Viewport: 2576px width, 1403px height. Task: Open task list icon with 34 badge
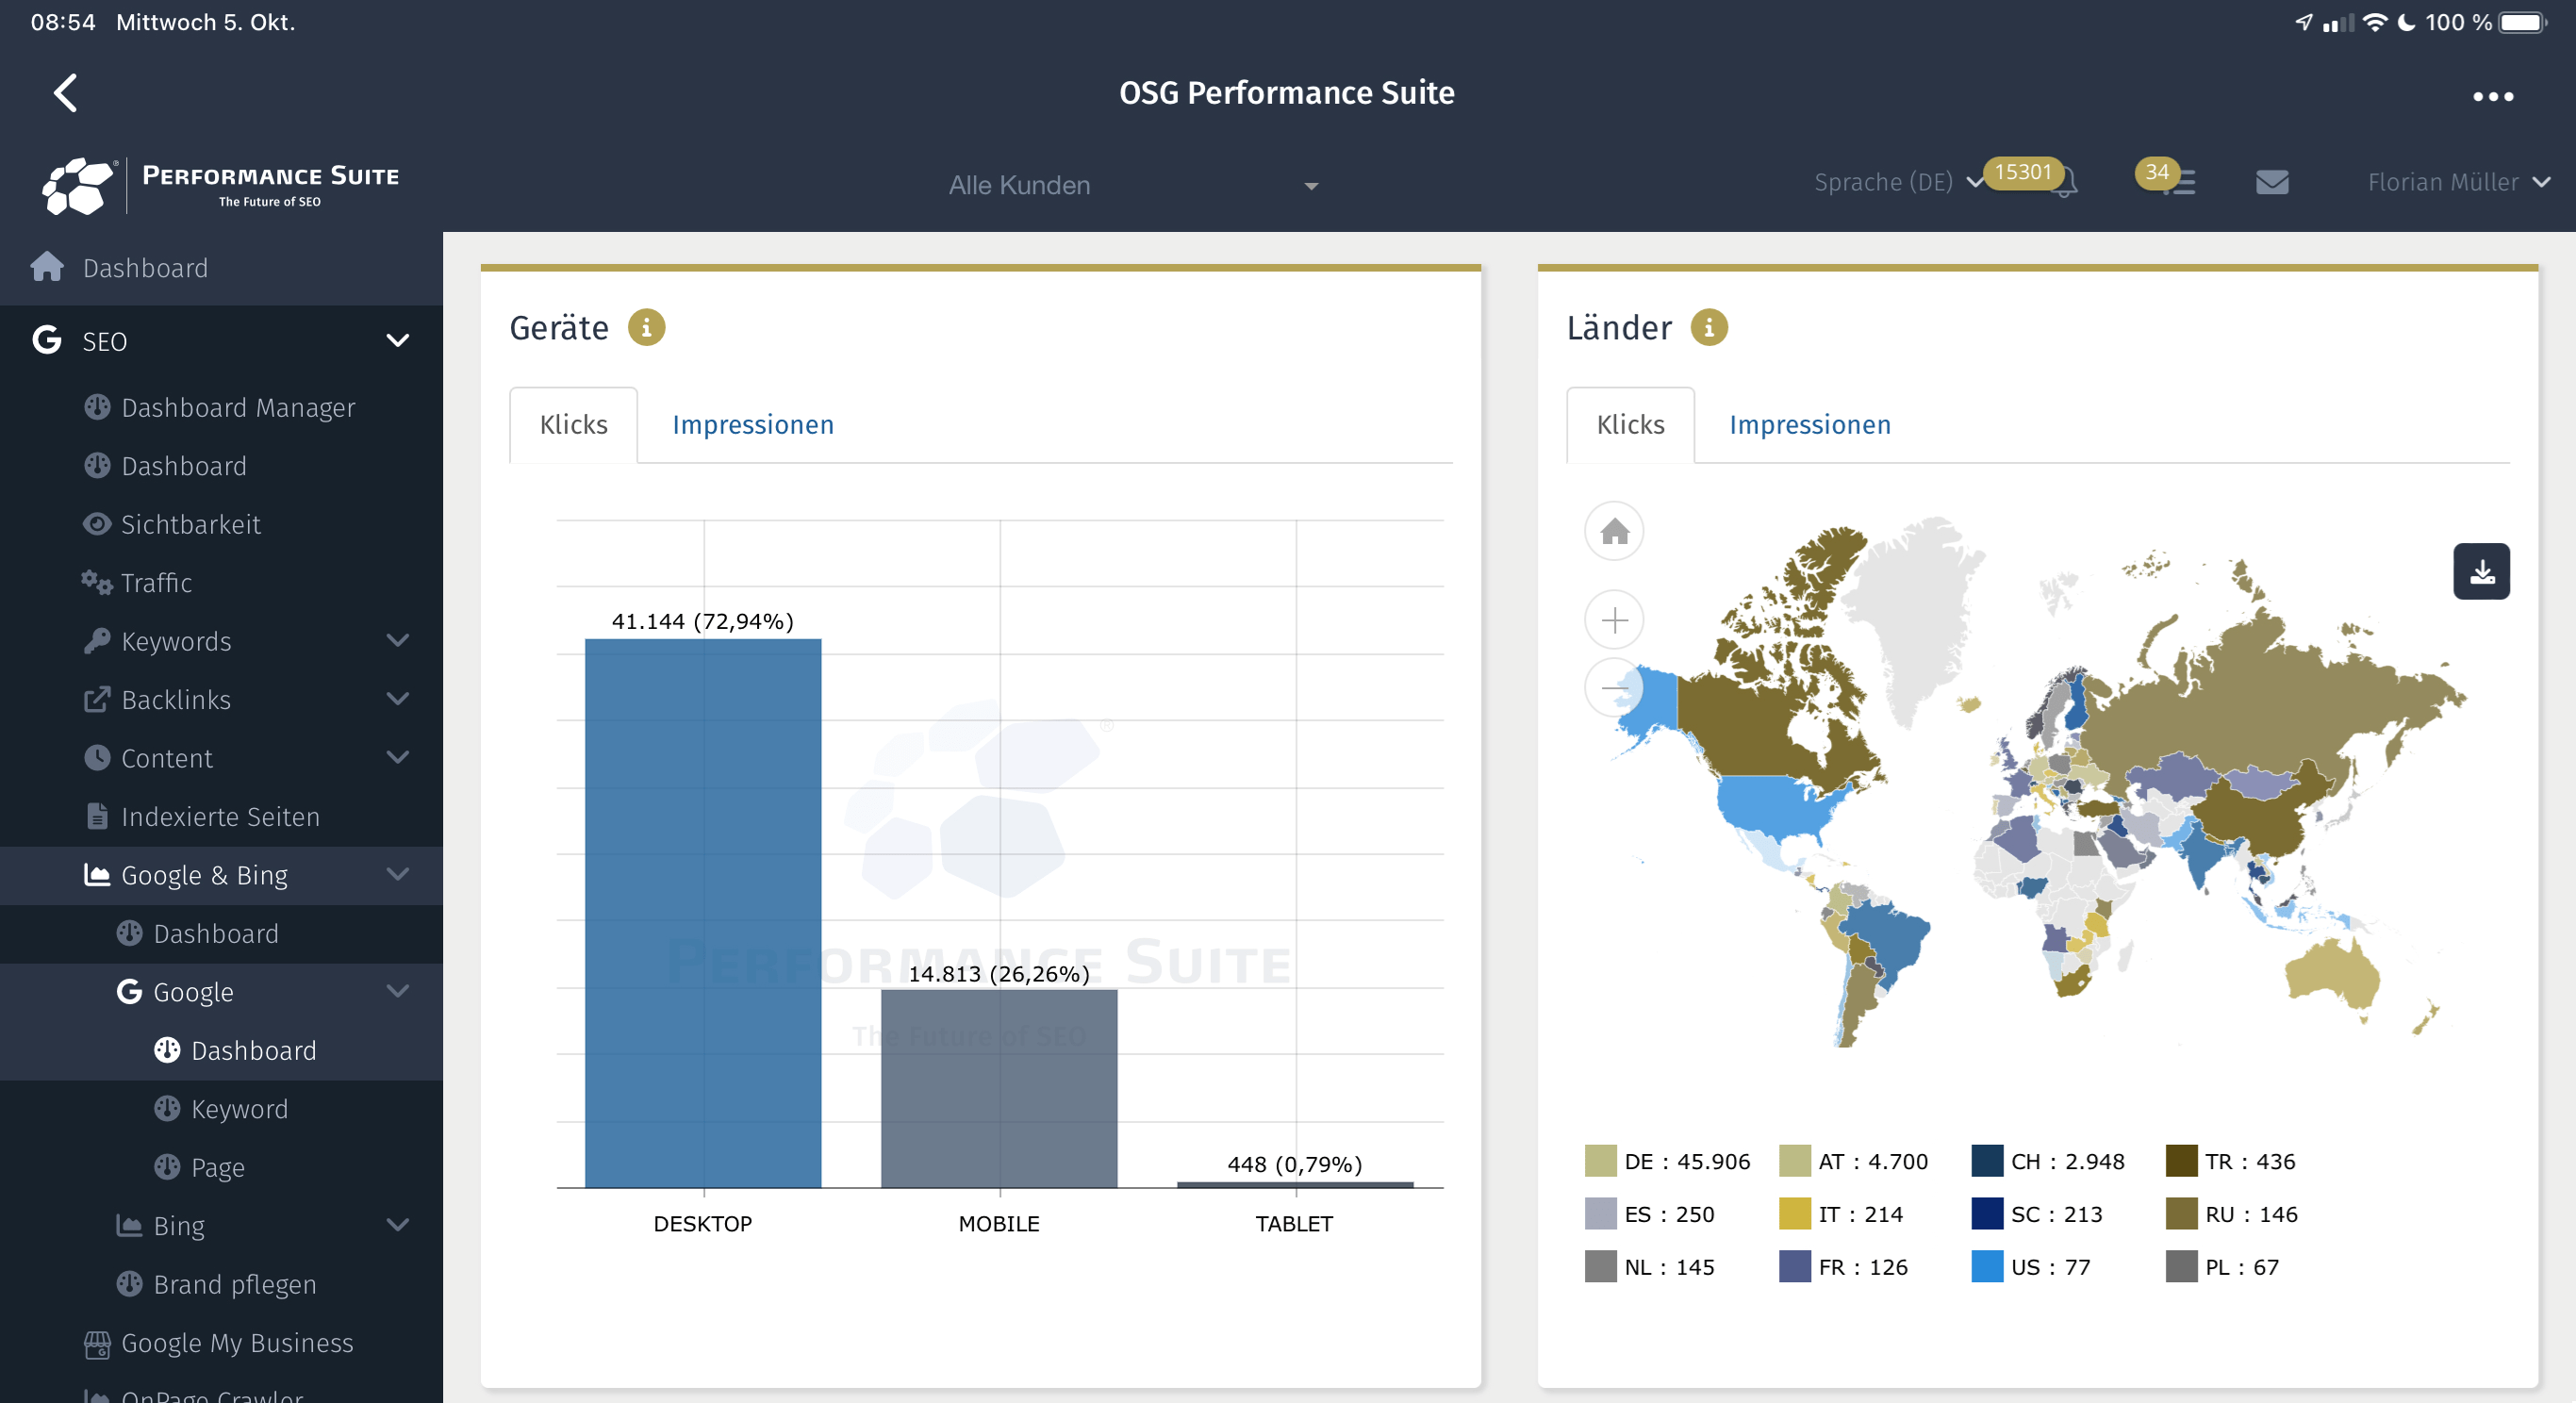2181,183
